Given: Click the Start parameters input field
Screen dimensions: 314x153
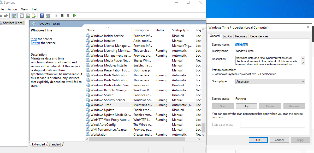Looking at the screenshot, I should point(272,125).
